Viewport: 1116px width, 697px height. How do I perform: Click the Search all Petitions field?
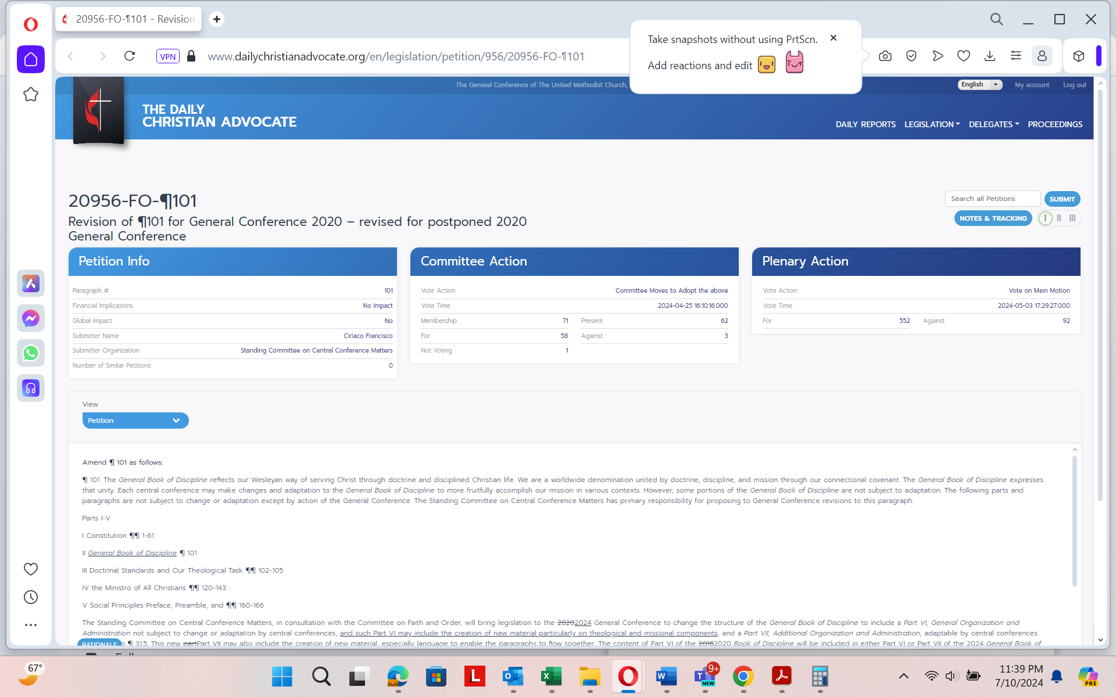tap(992, 199)
